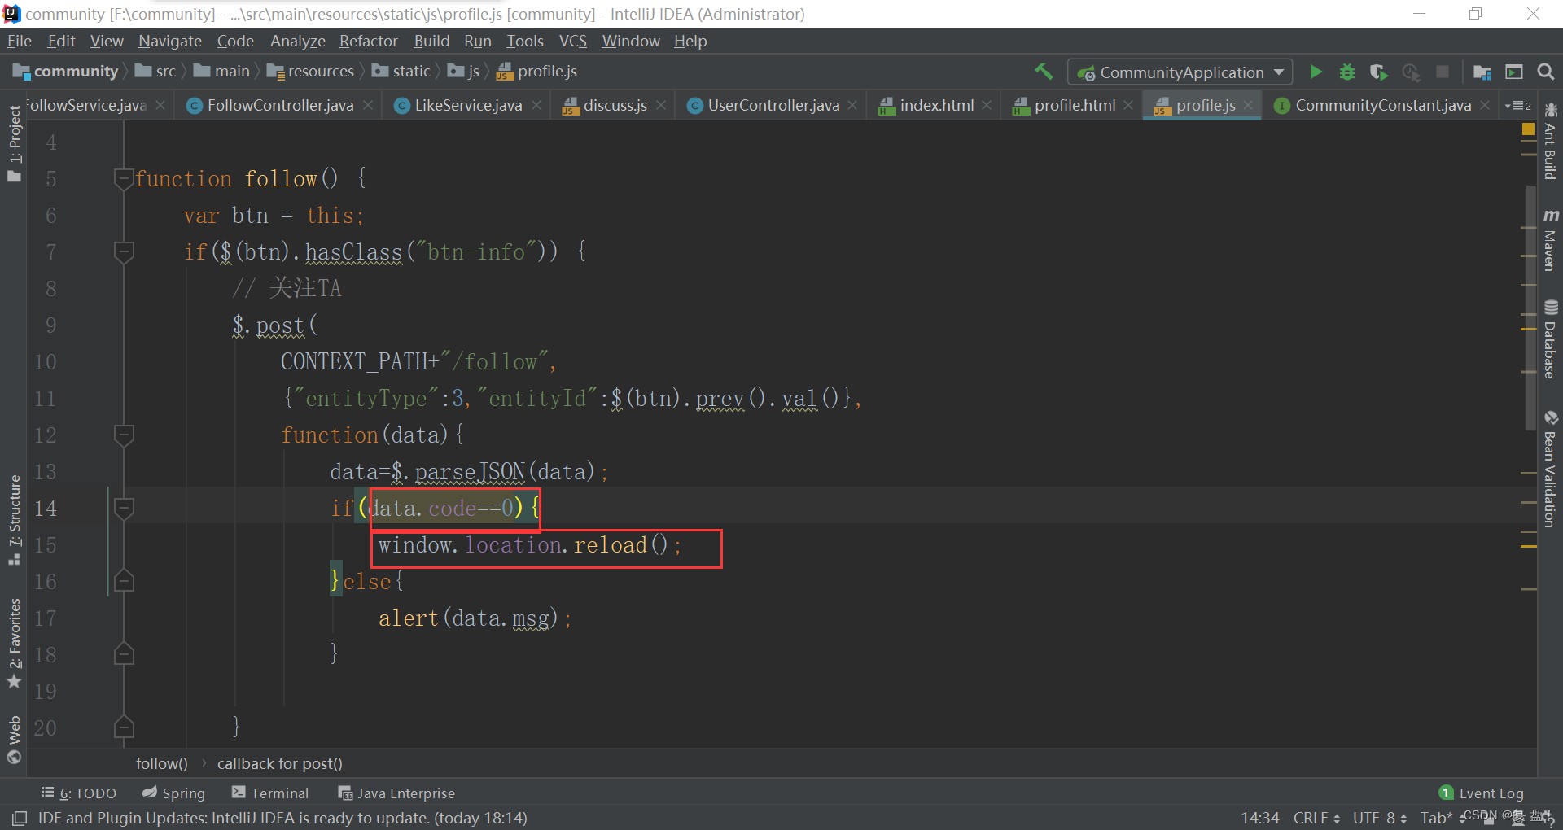Image resolution: width=1563 pixels, height=830 pixels.
Task: Open the TODO tool window
Action: 79,793
